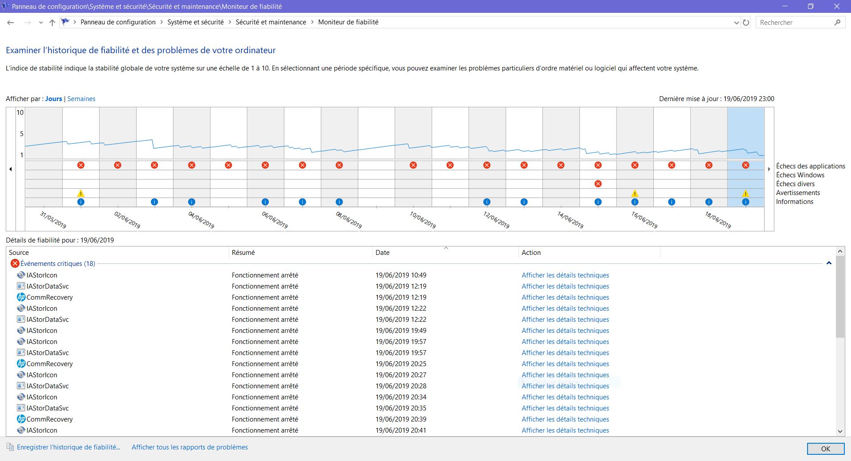Click IAStorIcon's icon in the 10:49 row
The width and height of the screenshot is (851, 461).
point(21,275)
